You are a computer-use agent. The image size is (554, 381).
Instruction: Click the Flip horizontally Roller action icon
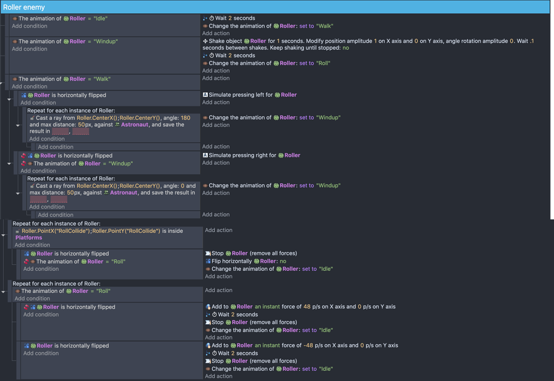tap(208, 260)
